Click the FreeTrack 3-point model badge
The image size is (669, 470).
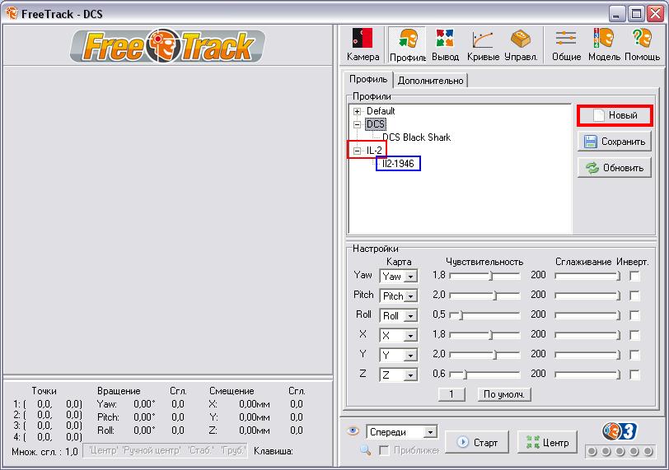(x=620, y=431)
